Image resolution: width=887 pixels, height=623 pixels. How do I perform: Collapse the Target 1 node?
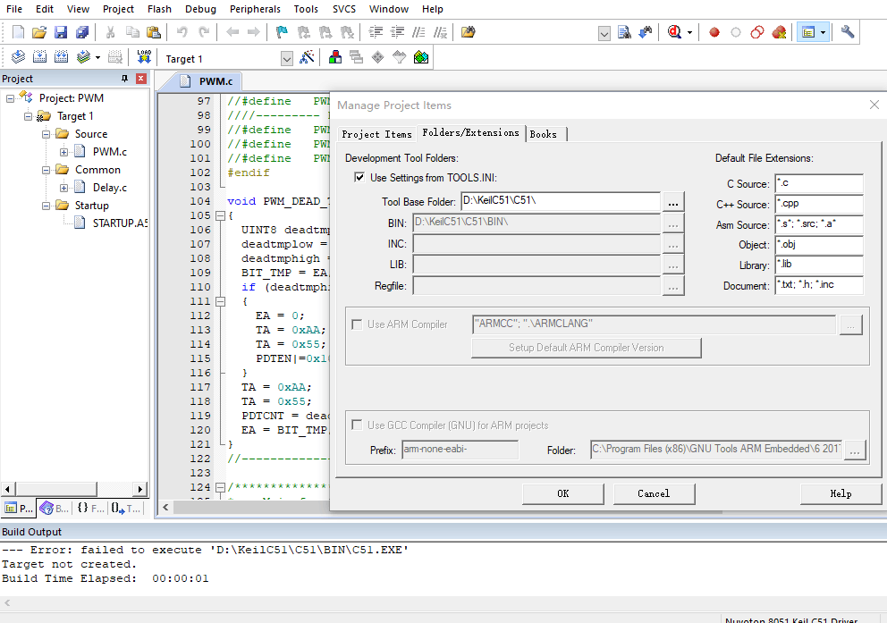pos(28,116)
